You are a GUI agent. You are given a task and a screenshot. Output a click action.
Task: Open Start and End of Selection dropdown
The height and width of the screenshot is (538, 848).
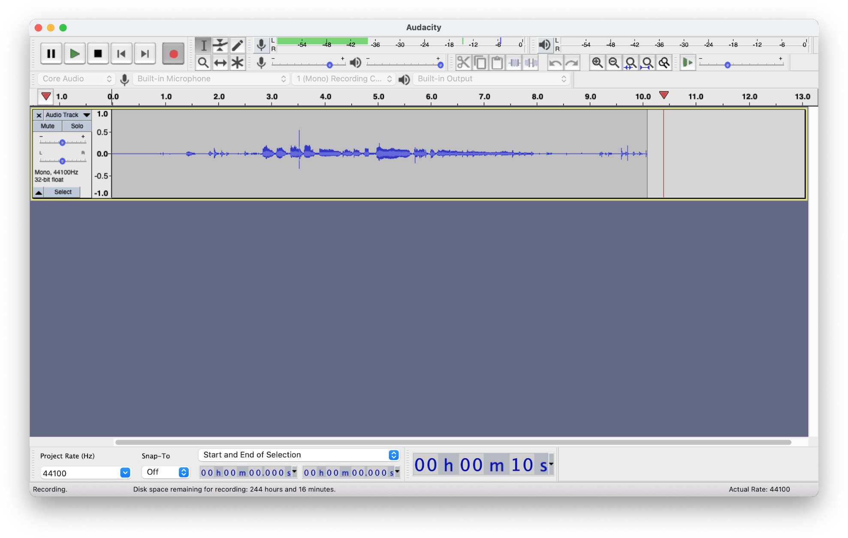299,455
